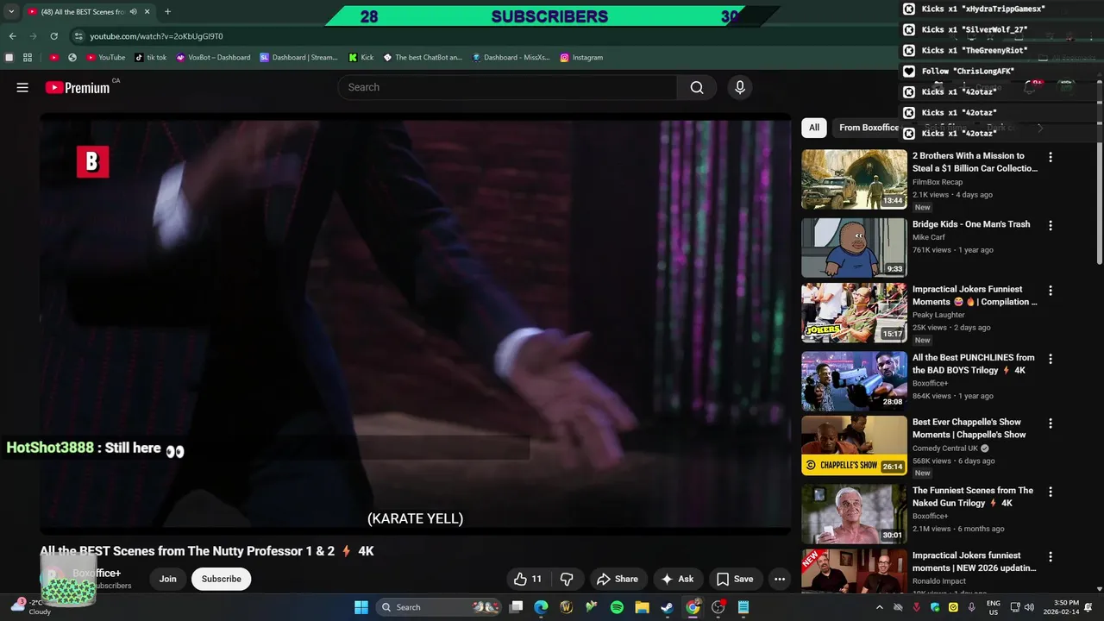Screen dimensions: 1104x621
Task: Open options menu for Bridge Kids video
Action: [1050, 225]
